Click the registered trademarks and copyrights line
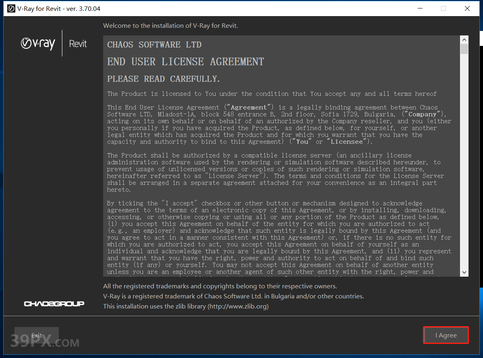483x358 pixels. point(220,286)
